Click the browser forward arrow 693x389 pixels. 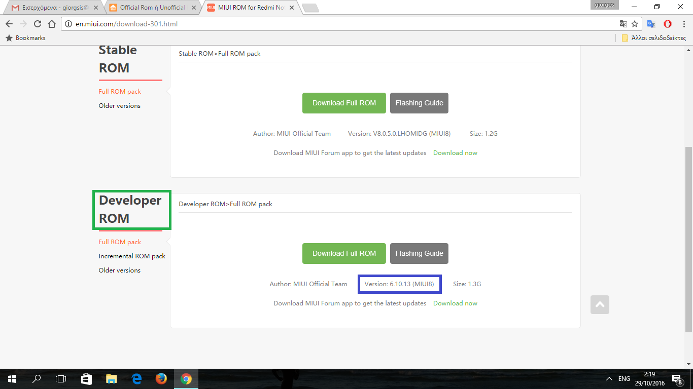point(23,24)
